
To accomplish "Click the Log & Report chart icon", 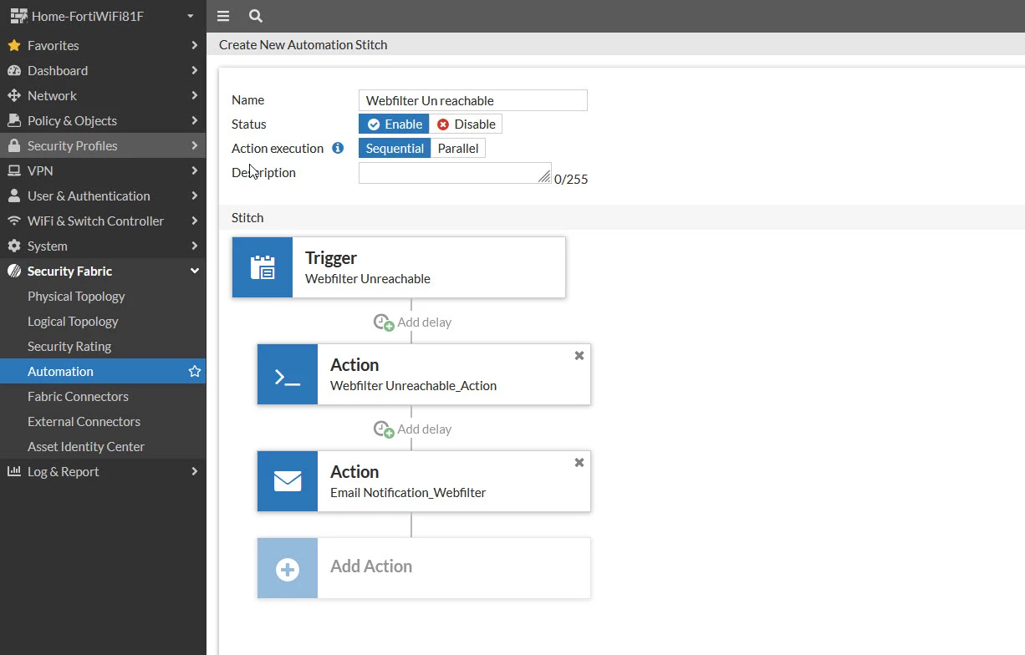I will pos(13,471).
